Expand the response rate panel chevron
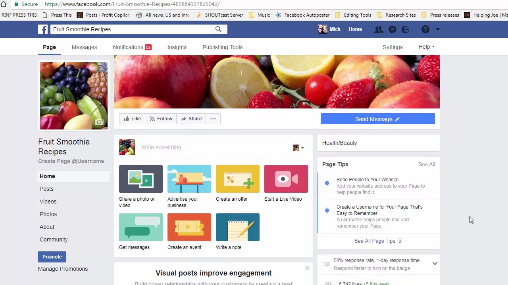Image resolution: width=508 pixels, height=285 pixels. pyautogui.click(x=435, y=264)
